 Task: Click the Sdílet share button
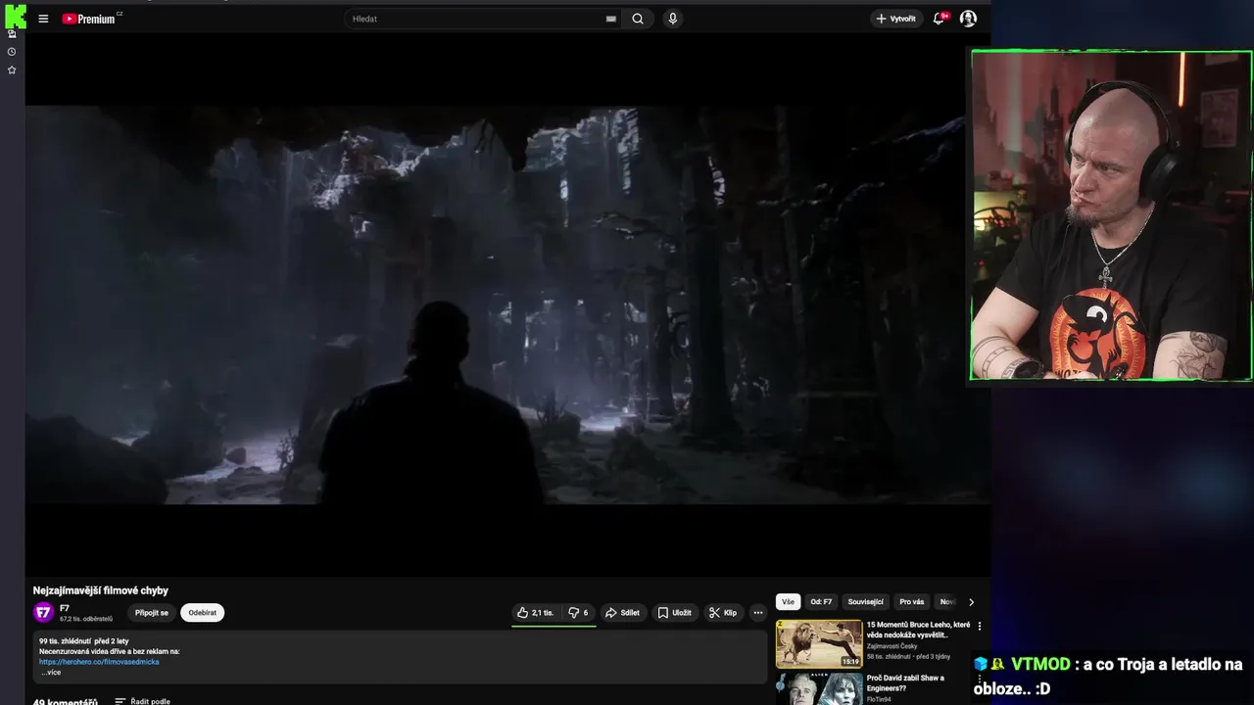click(622, 613)
